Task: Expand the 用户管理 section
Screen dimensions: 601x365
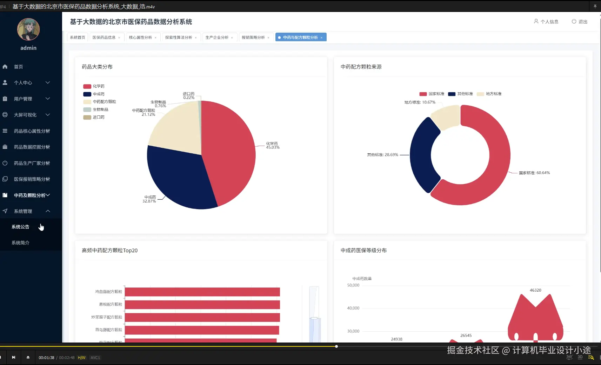Action: pyautogui.click(x=48, y=99)
